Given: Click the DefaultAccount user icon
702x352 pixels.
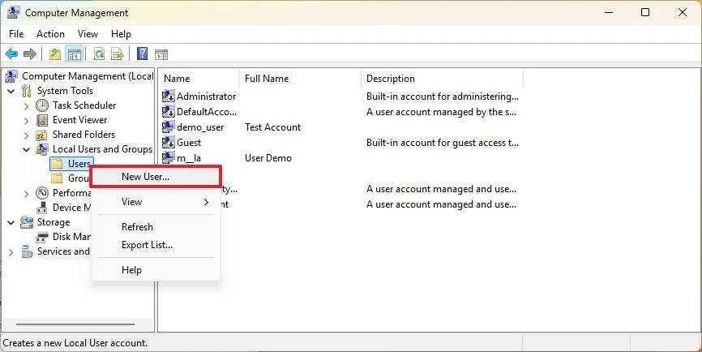Looking at the screenshot, I should coord(169,111).
